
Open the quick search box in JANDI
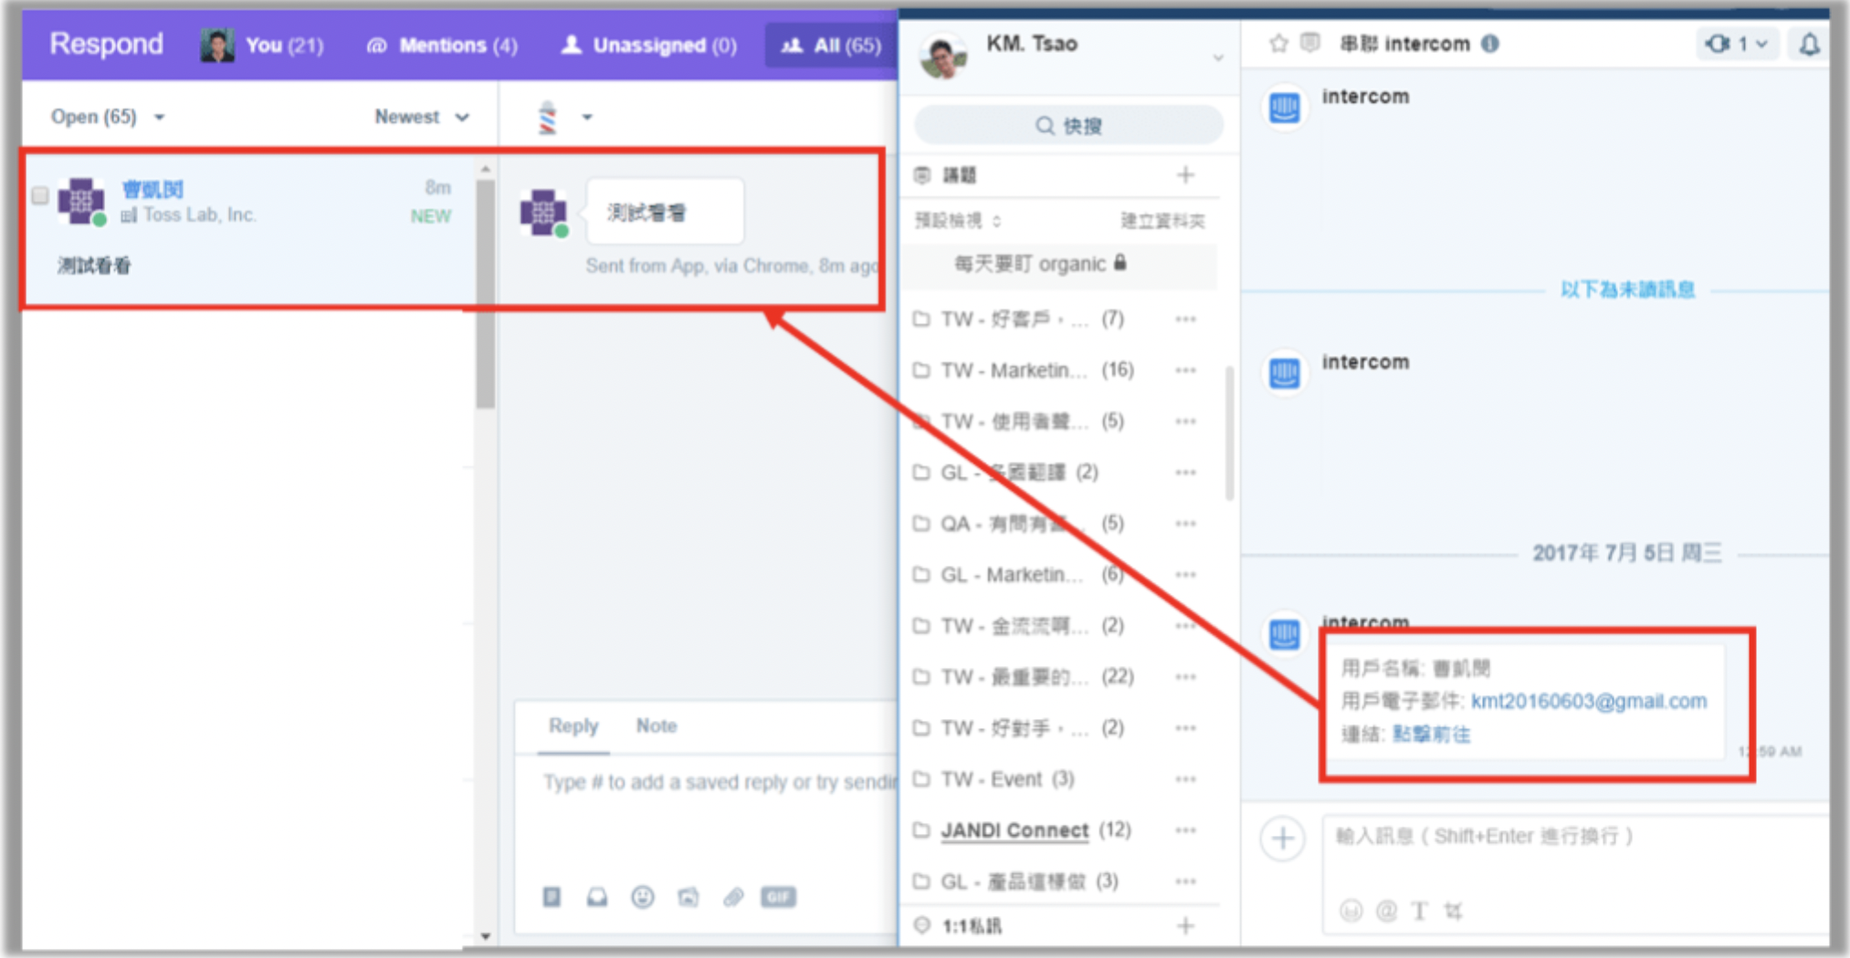[x=1068, y=126]
